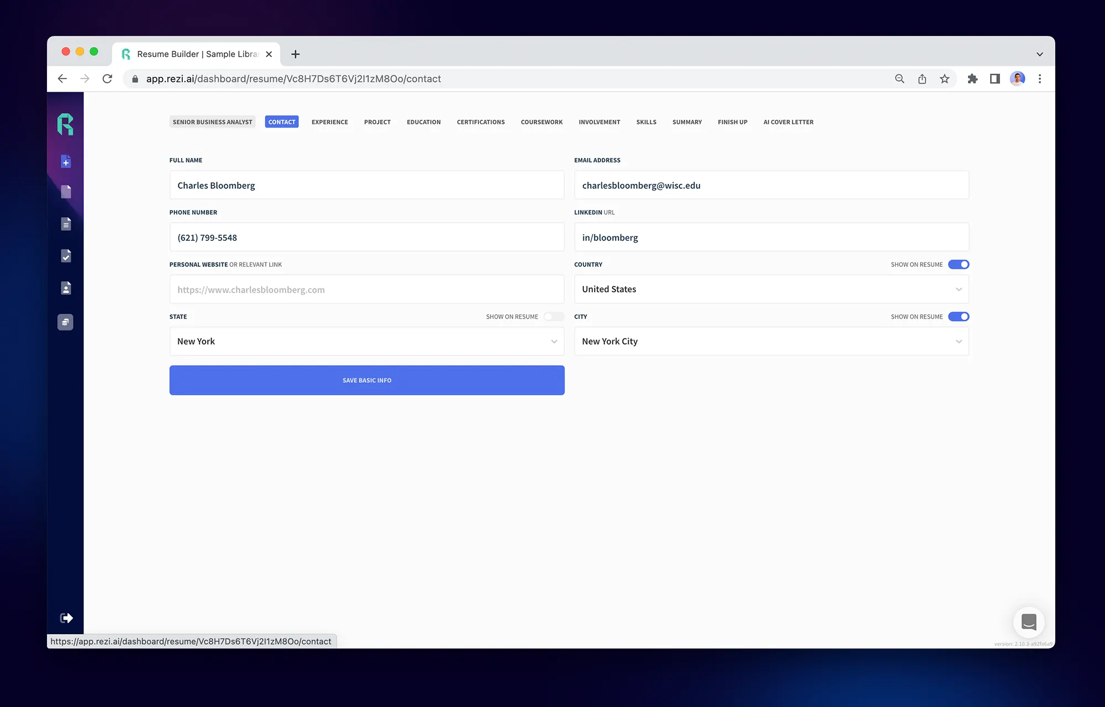Enable Show on Resume for State

click(553, 316)
